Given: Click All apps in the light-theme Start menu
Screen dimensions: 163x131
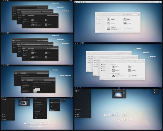Looking at the screenshot, I should (77, 117).
